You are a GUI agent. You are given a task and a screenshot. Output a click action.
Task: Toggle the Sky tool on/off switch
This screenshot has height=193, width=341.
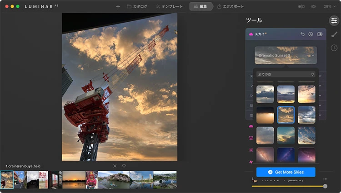(320, 34)
